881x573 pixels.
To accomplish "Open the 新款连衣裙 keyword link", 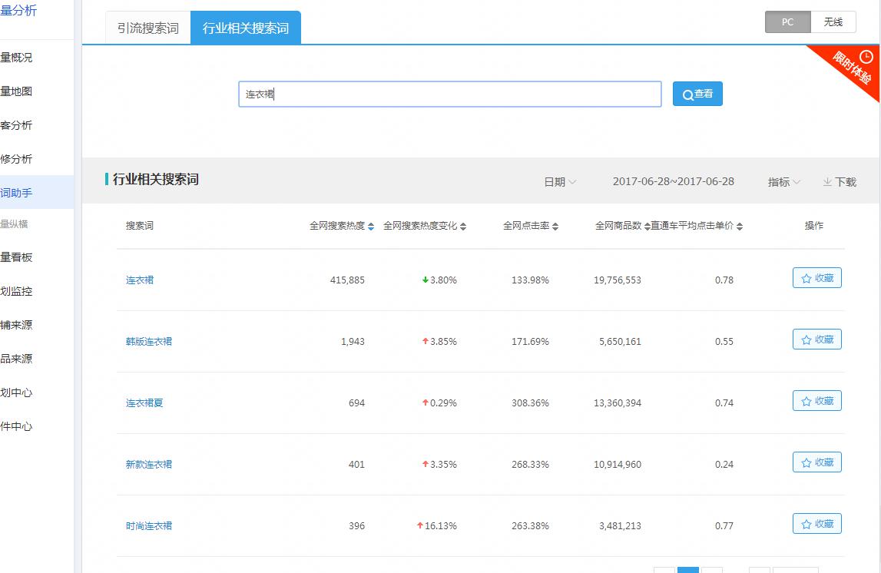I will coord(149,465).
